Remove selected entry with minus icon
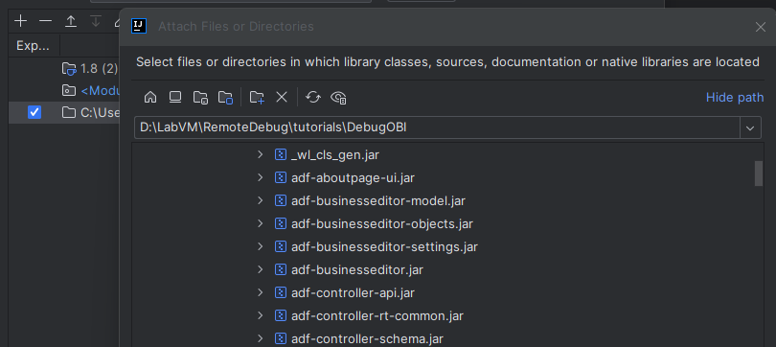 (46, 21)
